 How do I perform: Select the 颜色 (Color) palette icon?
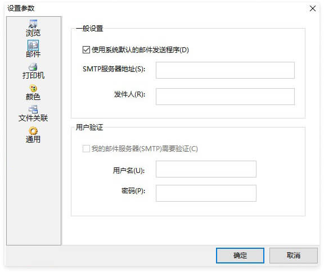[x=33, y=88]
